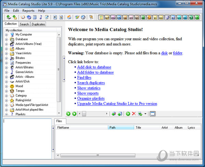Expand the Genres\Artists tree node
Viewport: 205px width, 167px height.
[x=6, y=72]
